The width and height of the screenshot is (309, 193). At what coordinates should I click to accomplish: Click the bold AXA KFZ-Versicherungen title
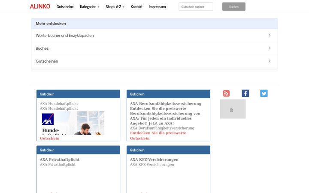[x=154, y=160]
